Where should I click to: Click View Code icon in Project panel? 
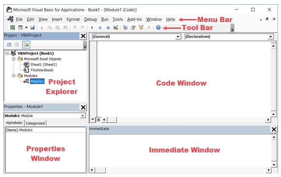pyautogui.click(x=9, y=44)
